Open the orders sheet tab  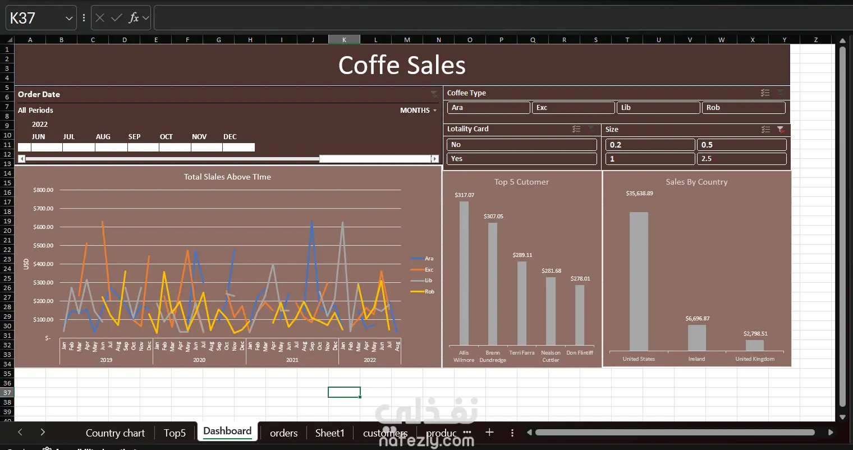coord(283,433)
